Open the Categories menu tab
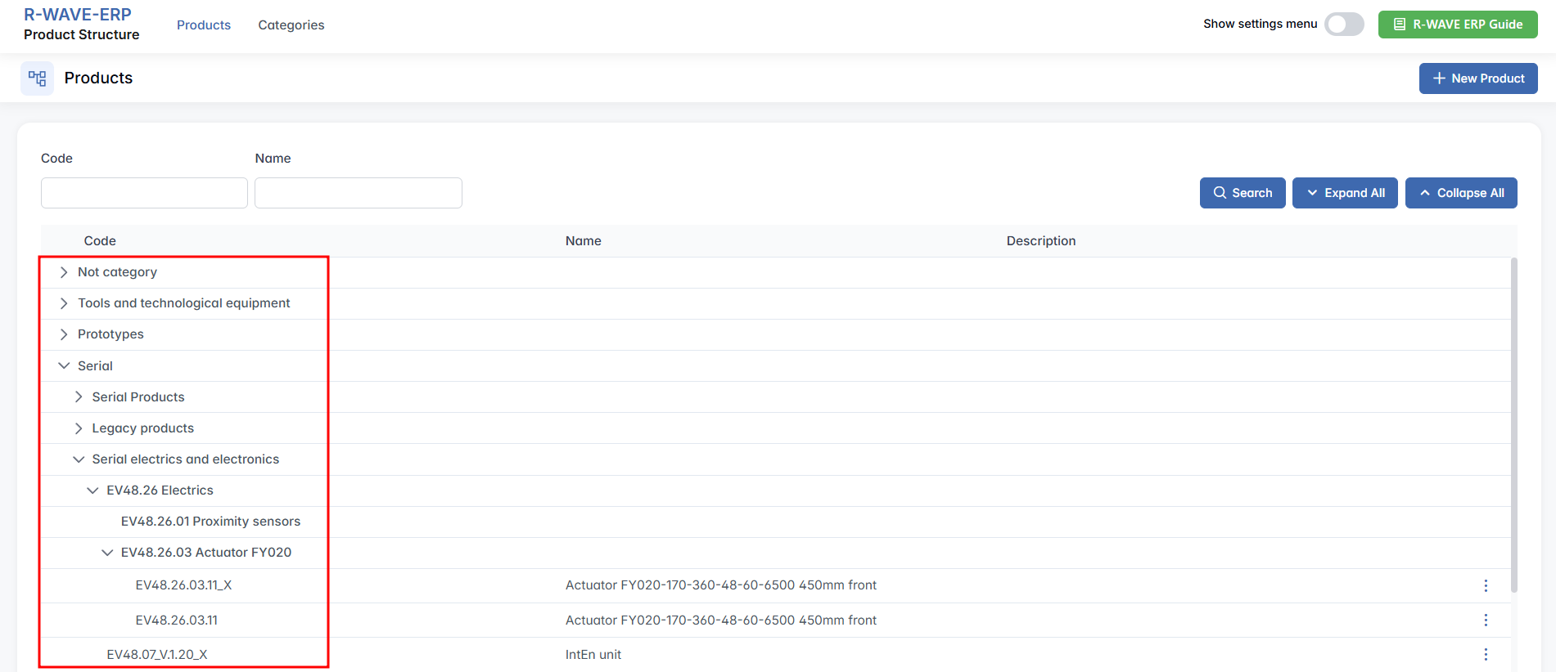The height and width of the screenshot is (672, 1556). pyautogui.click(x=291, y=25)
